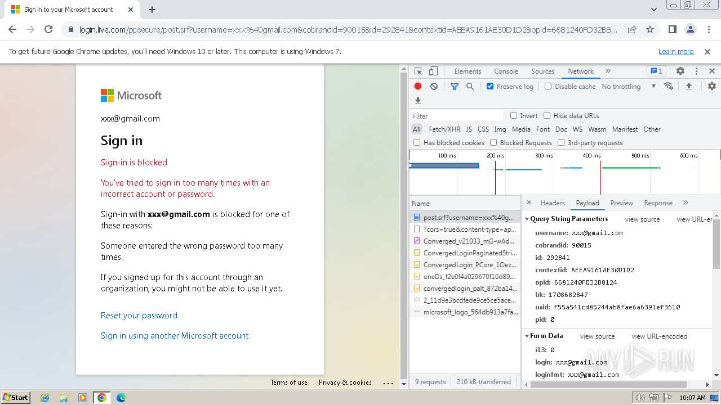721x405 pixels.
Task: Open DevTools three-dot customize menu
Action: click(696, 71)
